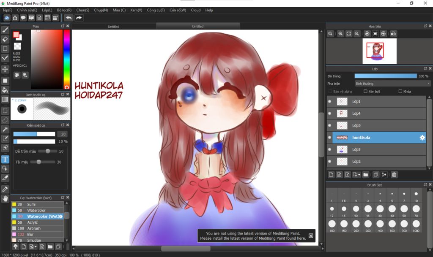
Task: Open huntikola layer settings gear
Action: click(x=422, y=138)
